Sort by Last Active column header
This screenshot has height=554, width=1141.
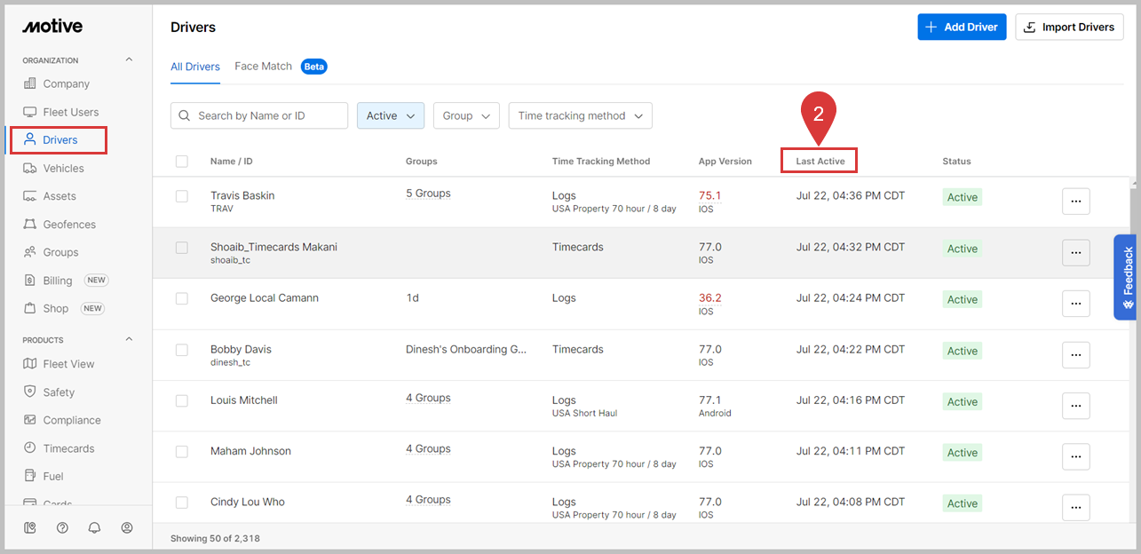click(x=820, y=161)
